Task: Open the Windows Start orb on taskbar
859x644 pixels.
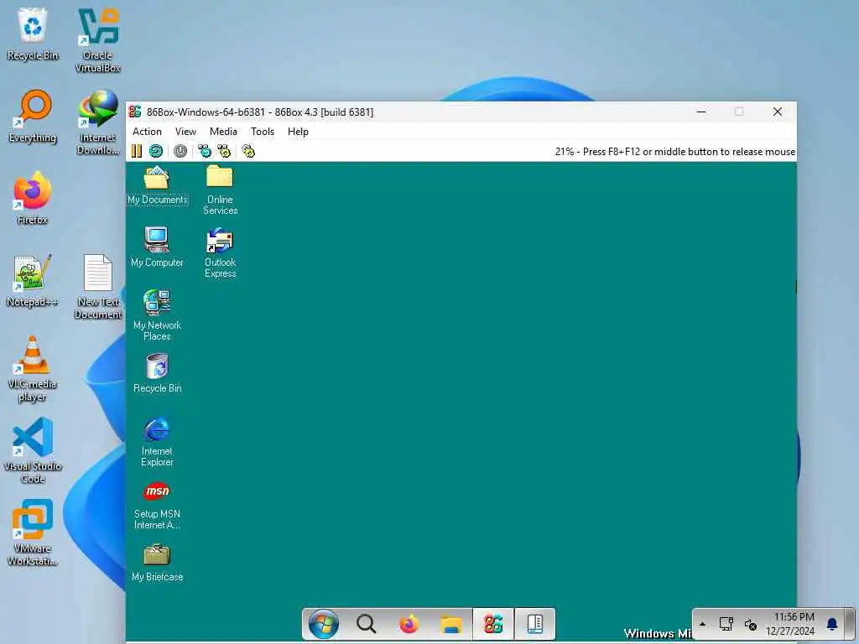Action: [323, 624]
